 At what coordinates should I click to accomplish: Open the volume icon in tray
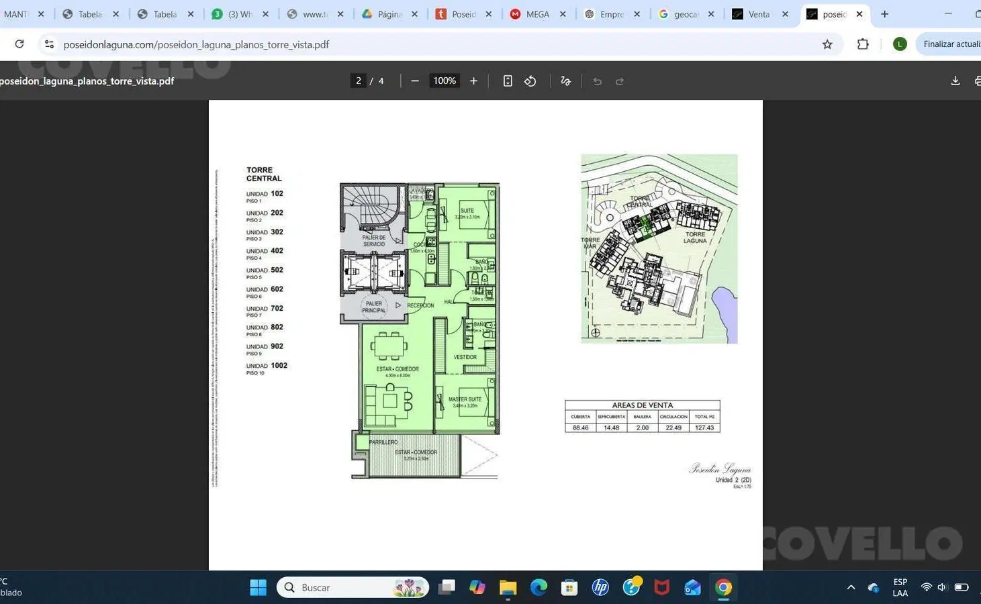click(942, 587)
